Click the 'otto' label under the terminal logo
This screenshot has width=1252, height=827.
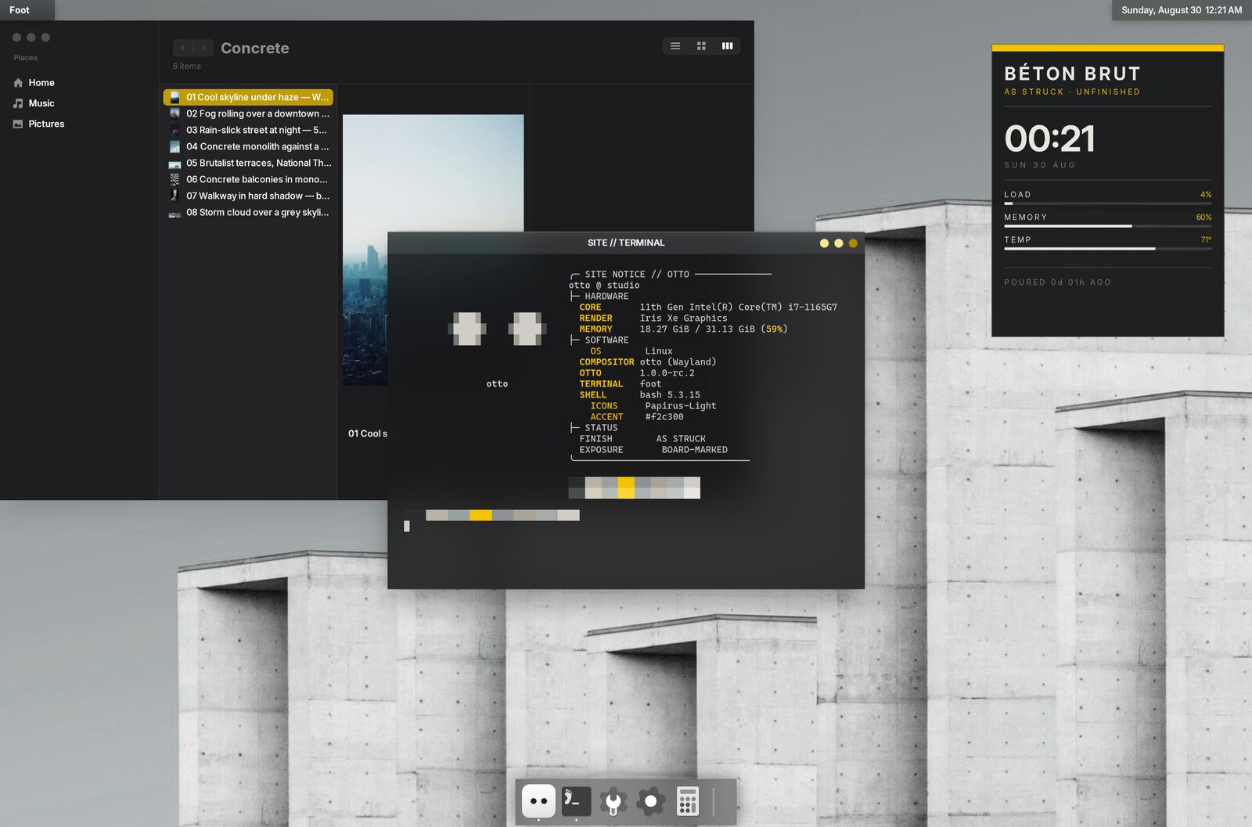(x=497, y=384)
